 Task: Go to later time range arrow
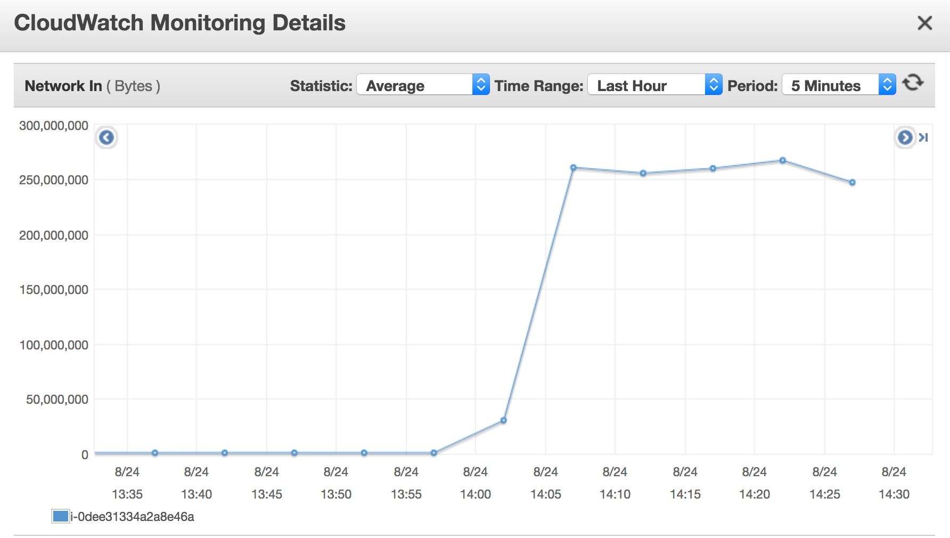(905, 137)
